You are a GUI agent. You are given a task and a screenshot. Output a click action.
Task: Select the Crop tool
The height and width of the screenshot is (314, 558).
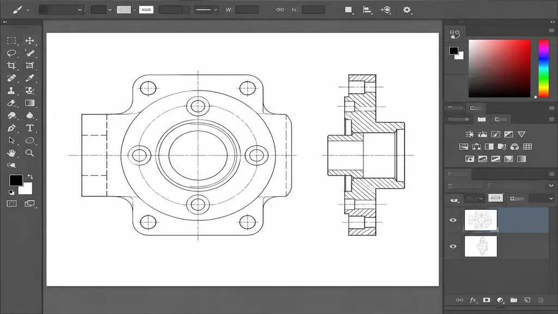click(11, 65)
